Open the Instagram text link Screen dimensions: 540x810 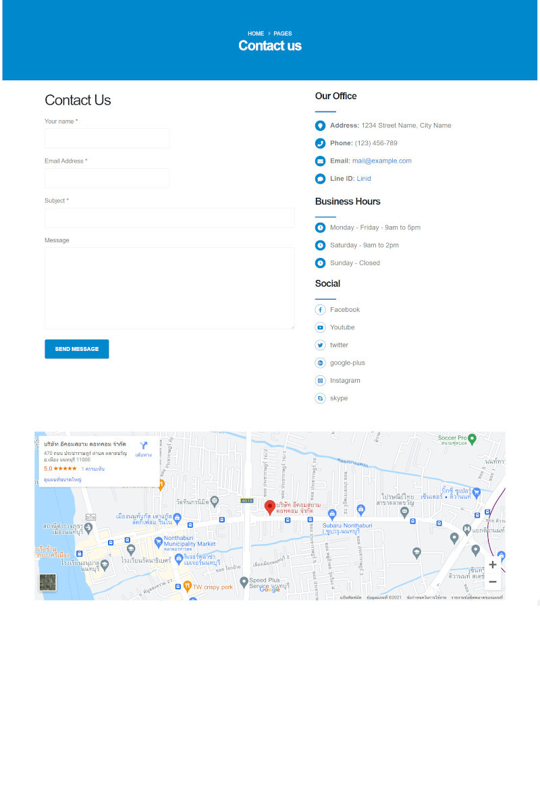click(345, 381)
